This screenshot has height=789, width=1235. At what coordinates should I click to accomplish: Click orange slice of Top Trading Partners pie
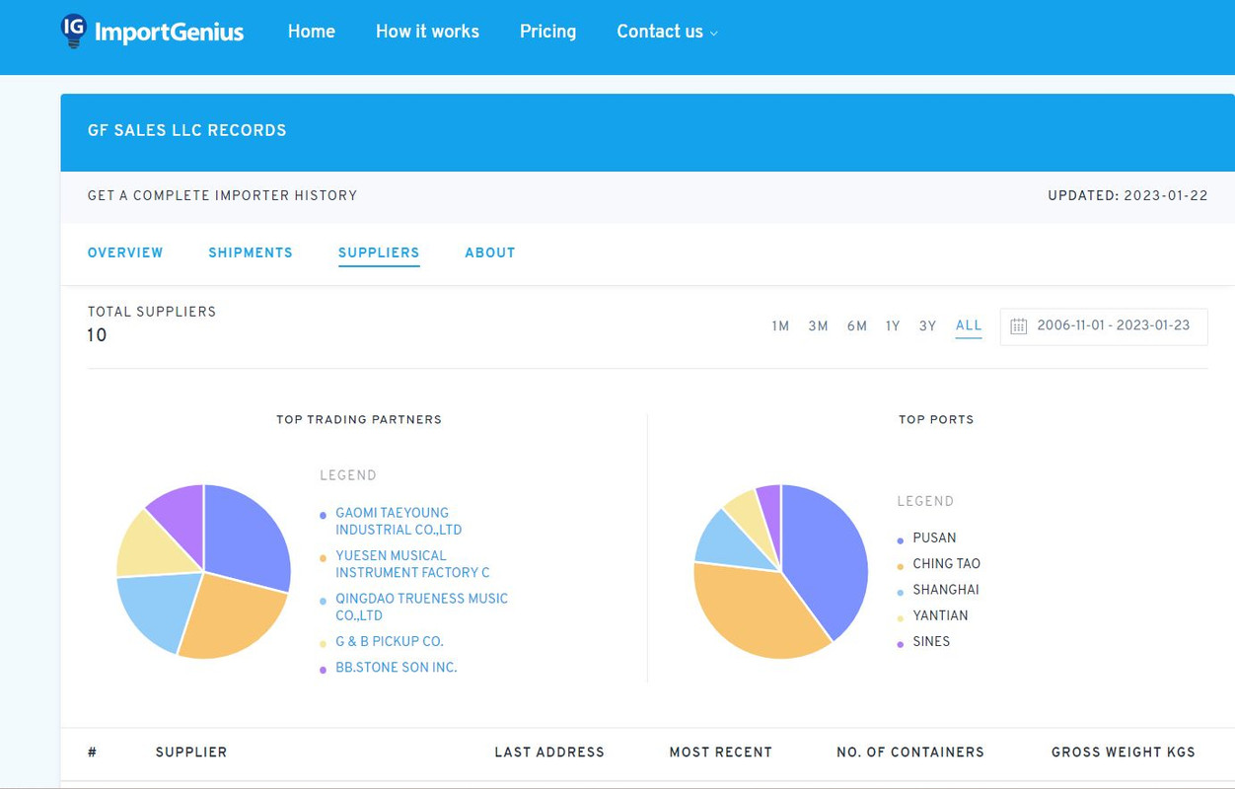pyautogui.click(x=232, y=616)
